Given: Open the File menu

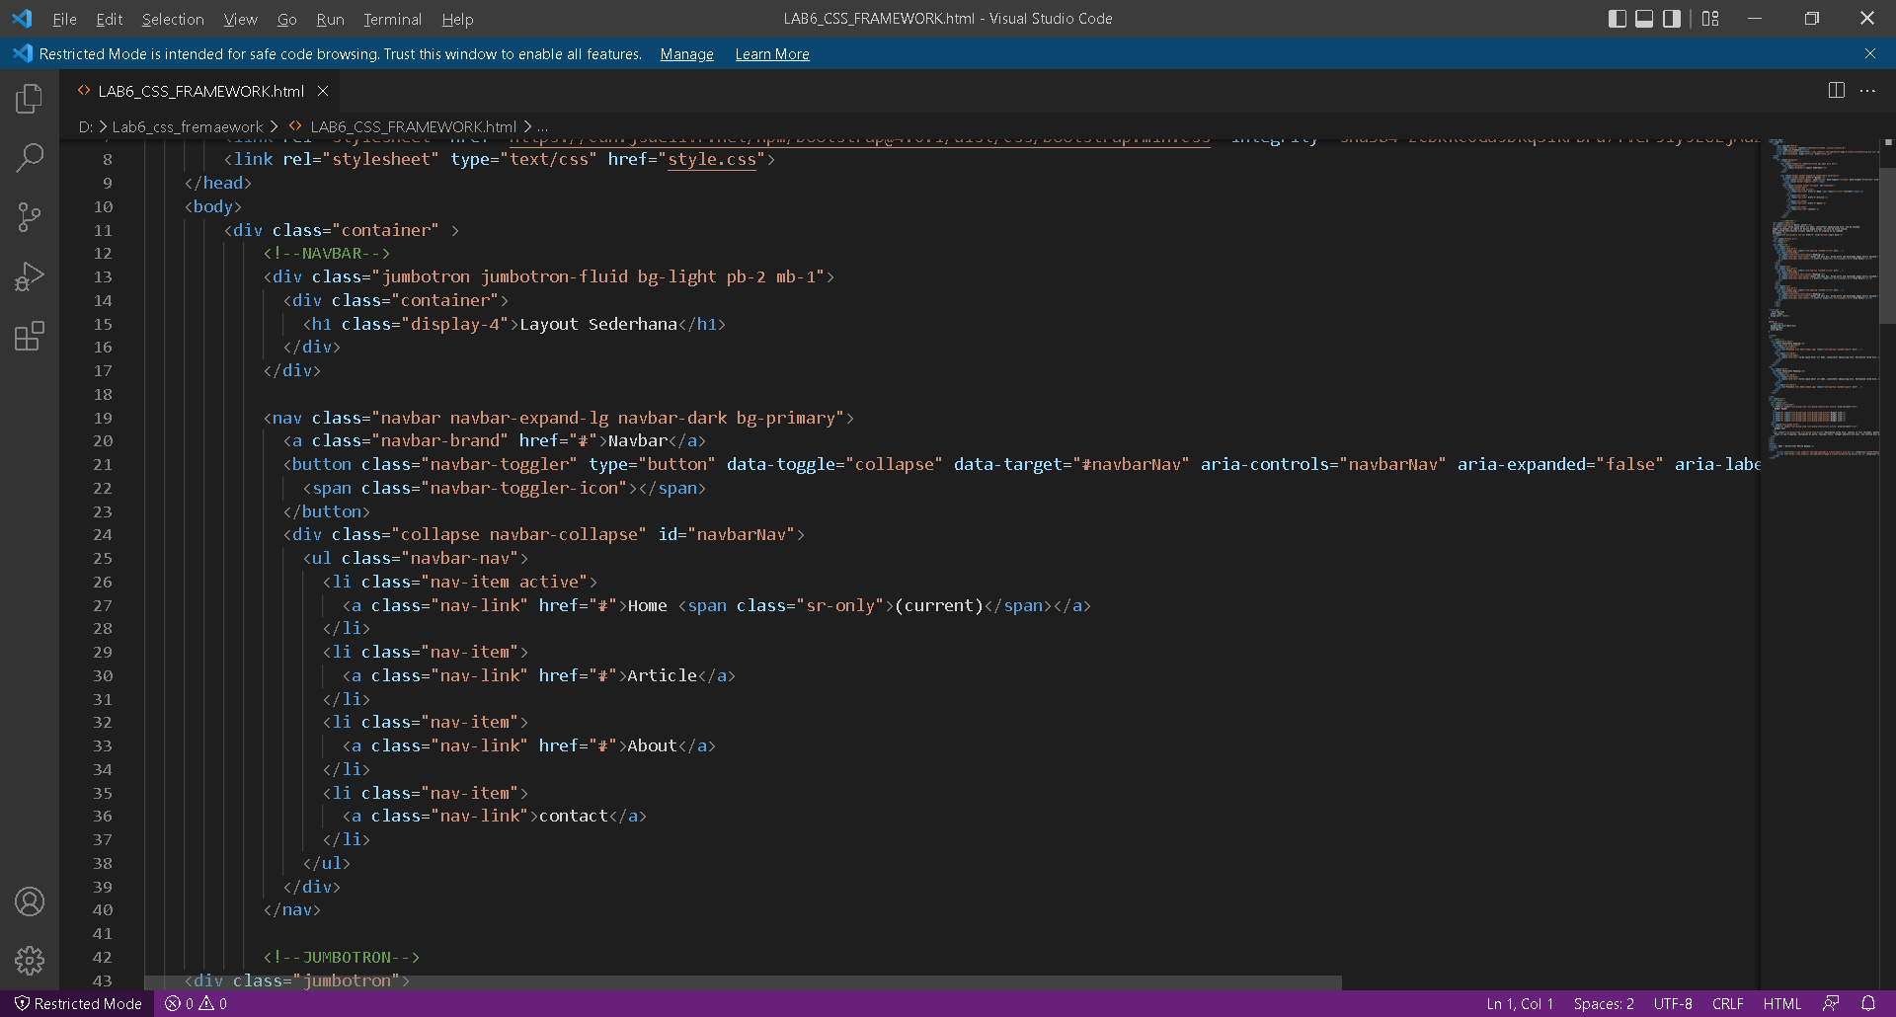Looking at the screenshot, I should coord(63,19).
